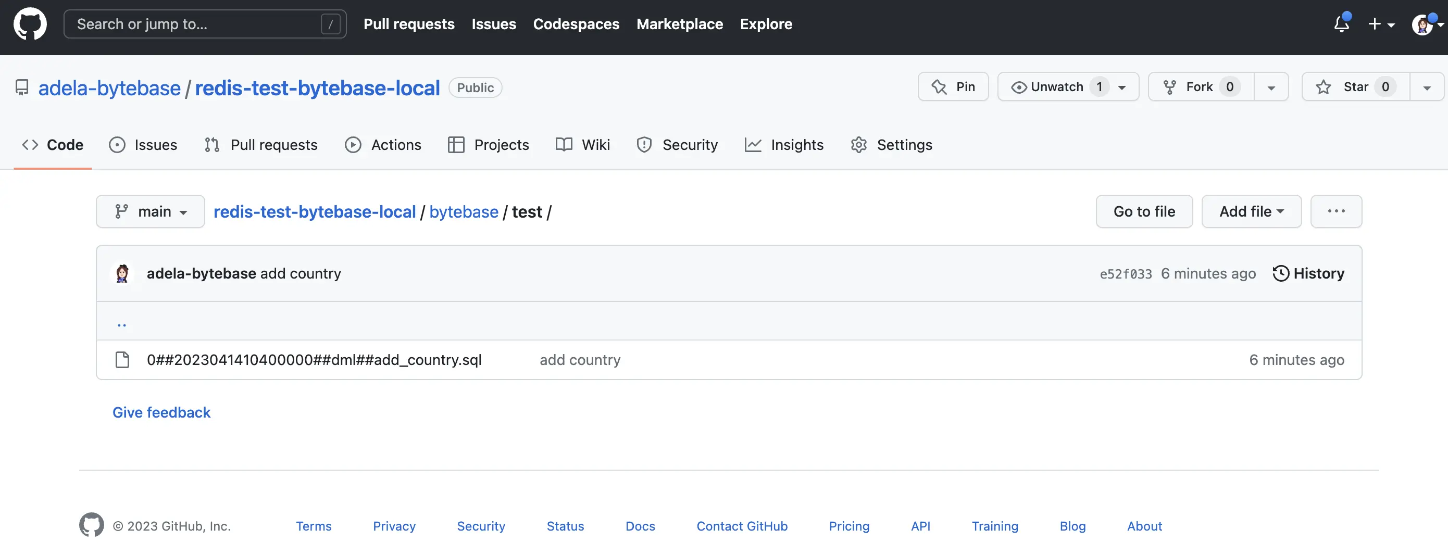This screenshot has height=554, width=1448.
Task: Open footer API link
Action: click(920, 526)
